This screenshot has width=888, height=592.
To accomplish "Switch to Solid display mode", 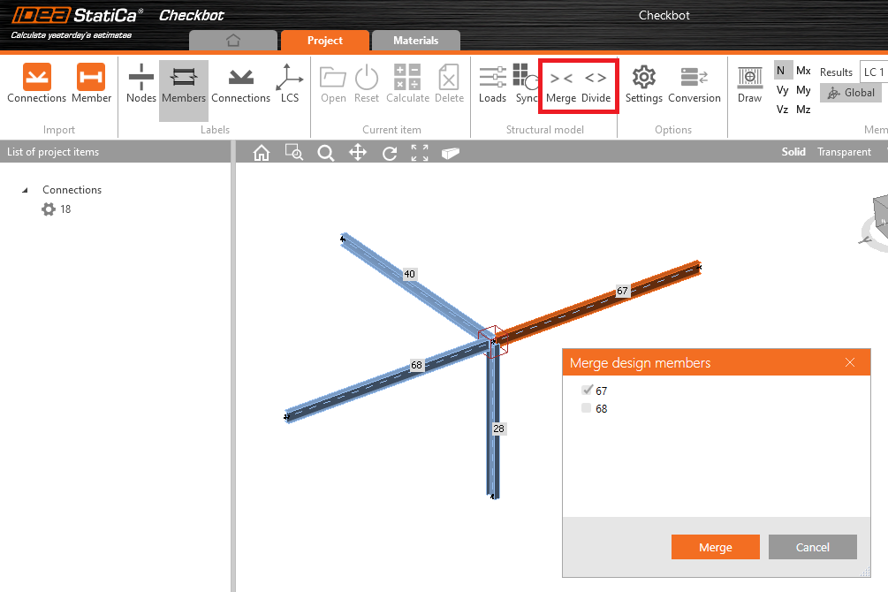I will coord(793,152).
